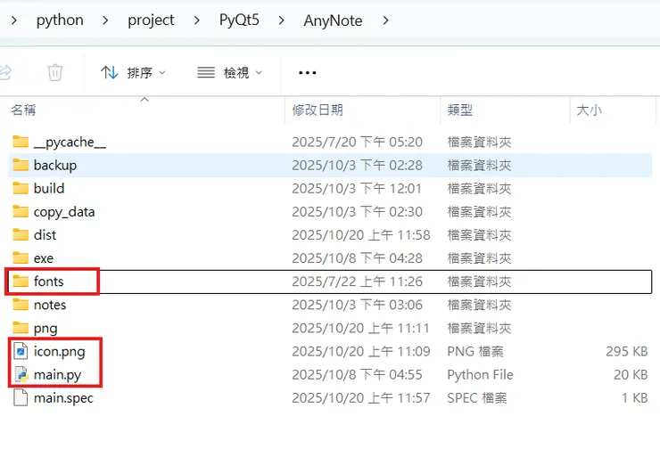Click the copy_data folder icon
Image resolution: width=660 pixels, height=449 pixels.
pos(21,211)
